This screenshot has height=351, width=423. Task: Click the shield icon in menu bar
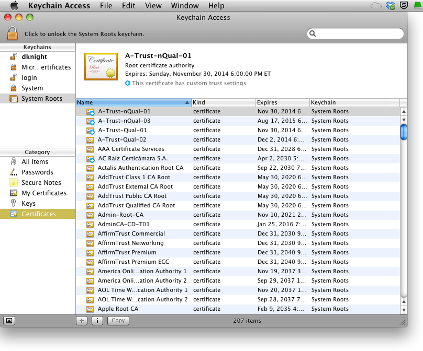404,5
